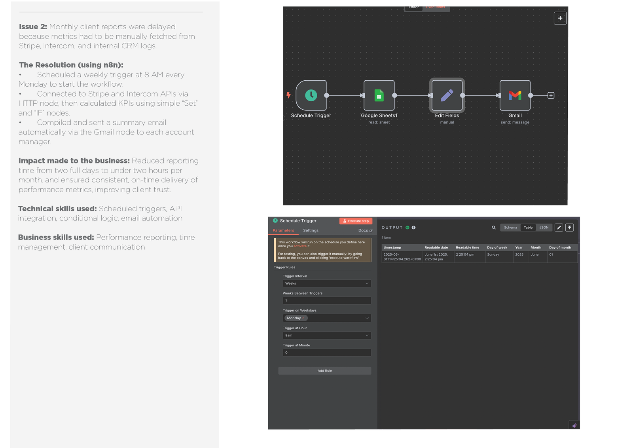Click the Add Rule button
This screenshot has width=633, height=448.
click(x=324, y=371)
